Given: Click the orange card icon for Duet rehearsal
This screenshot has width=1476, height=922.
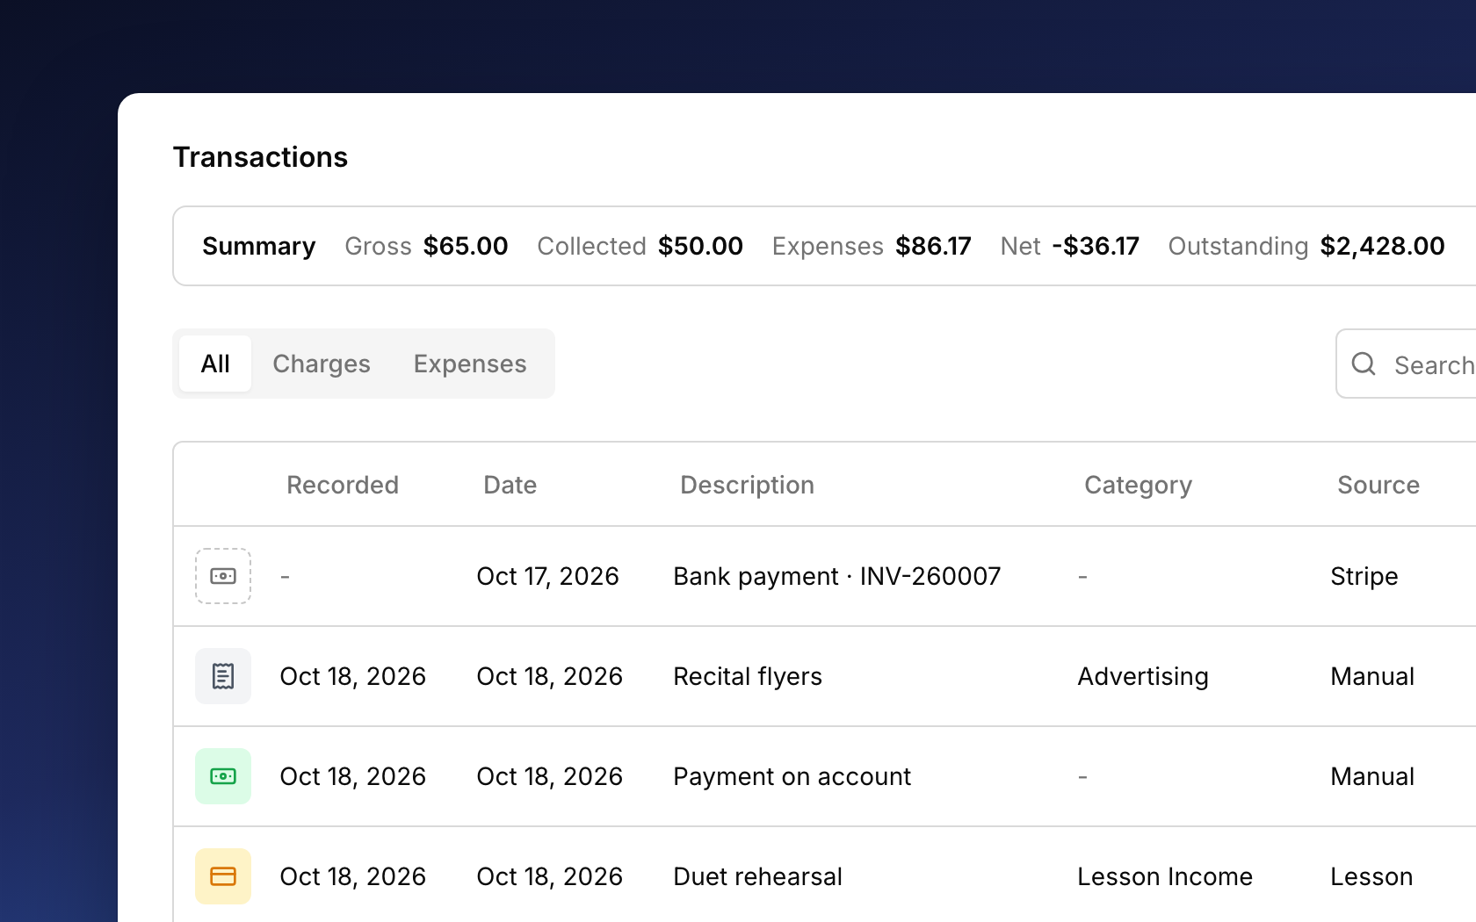Looking at the screenshot, I should click(x=223, y=876).
